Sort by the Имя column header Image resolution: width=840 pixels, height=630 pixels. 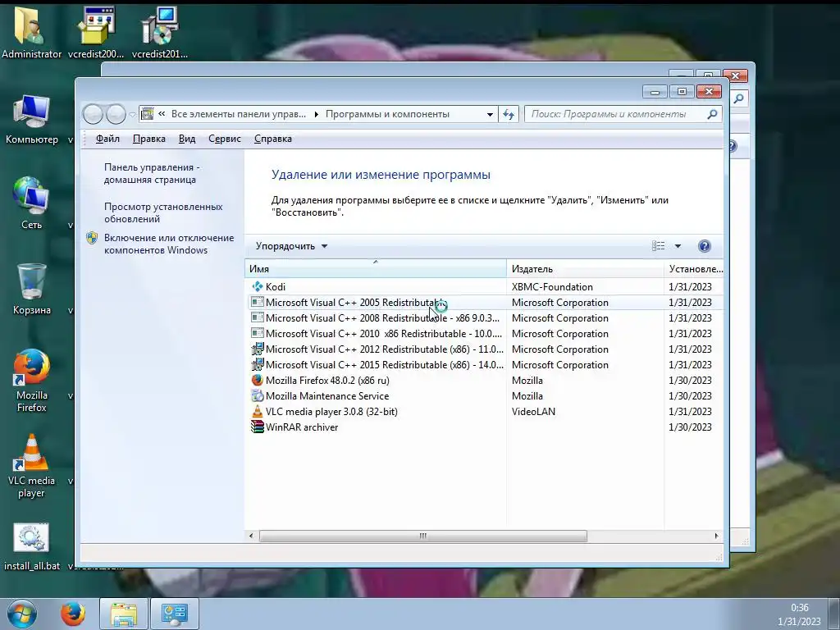coord(376,269)
